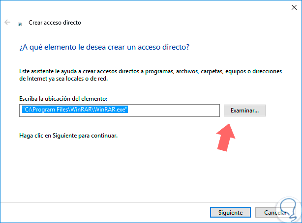
Task: Click the Crear acceso directo title text
Action: tap(55, 23)
